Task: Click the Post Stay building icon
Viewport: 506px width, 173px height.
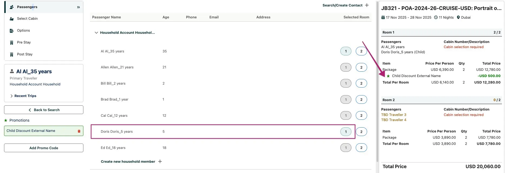Action: (12, 54)
